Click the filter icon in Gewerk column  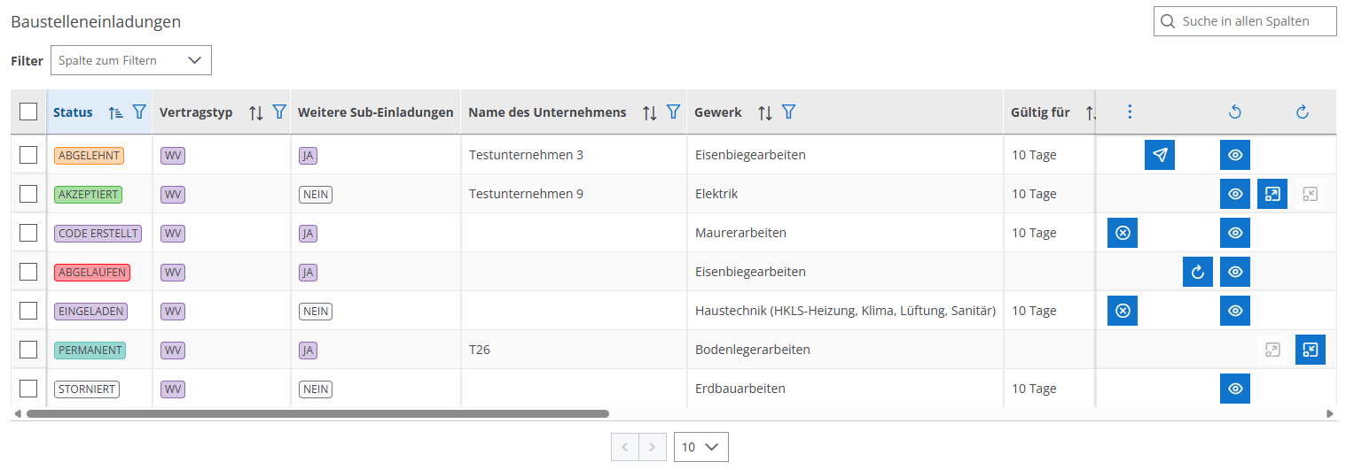click(788, 112)
